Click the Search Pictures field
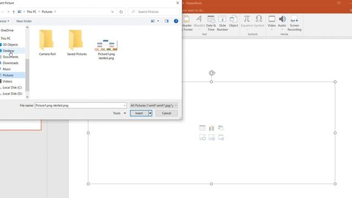This screenshot has height=198, width=352. pos(154,12)
